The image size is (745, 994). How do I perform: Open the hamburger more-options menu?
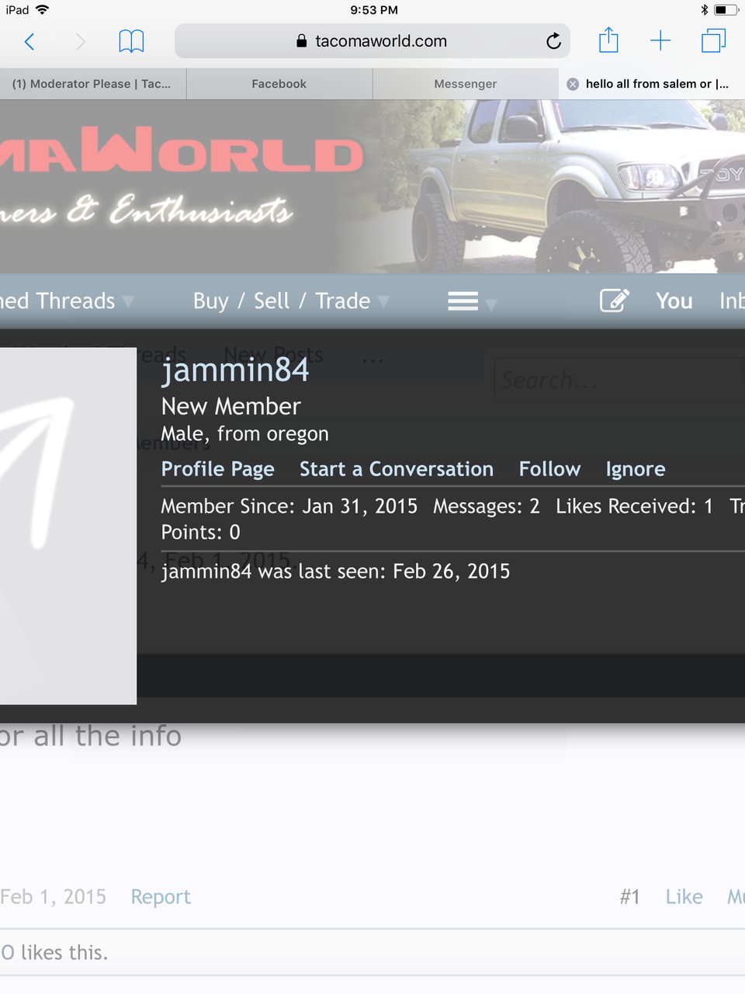coord(463,301)
